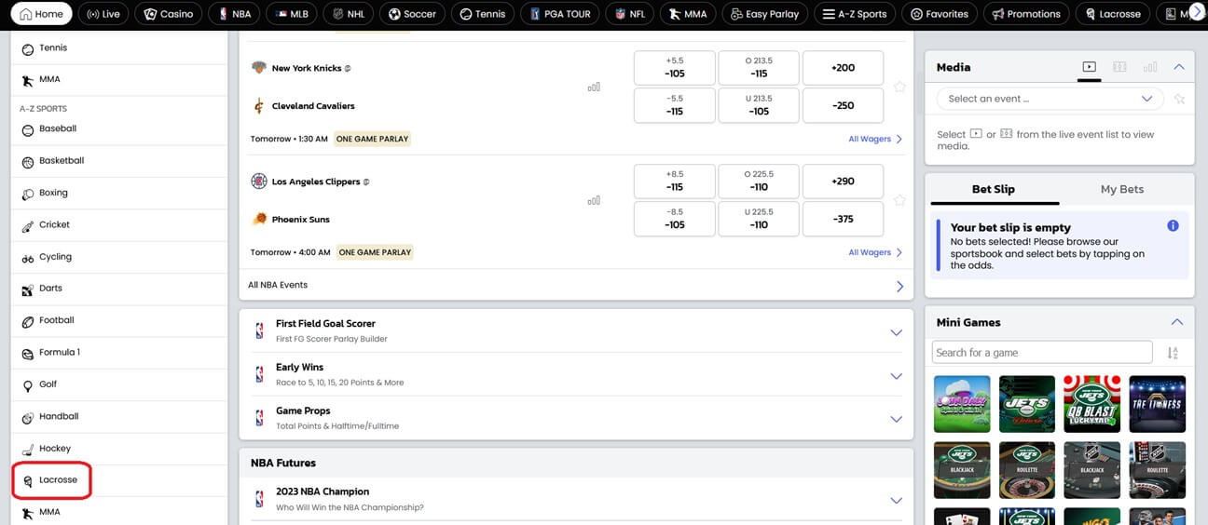
Task: Select Formula 1 in the sidebar
Action: (119, 353)
